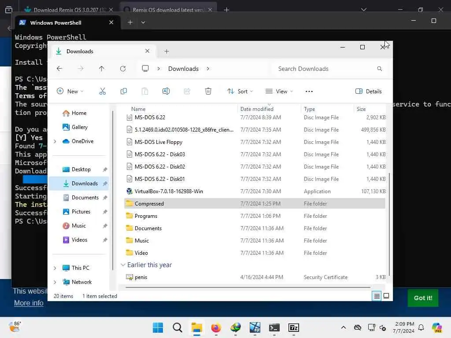Click the Rename icon in Explorer toolbar
Image resolution: width=451 pixels, height=338 pixels.
(166, 92)
